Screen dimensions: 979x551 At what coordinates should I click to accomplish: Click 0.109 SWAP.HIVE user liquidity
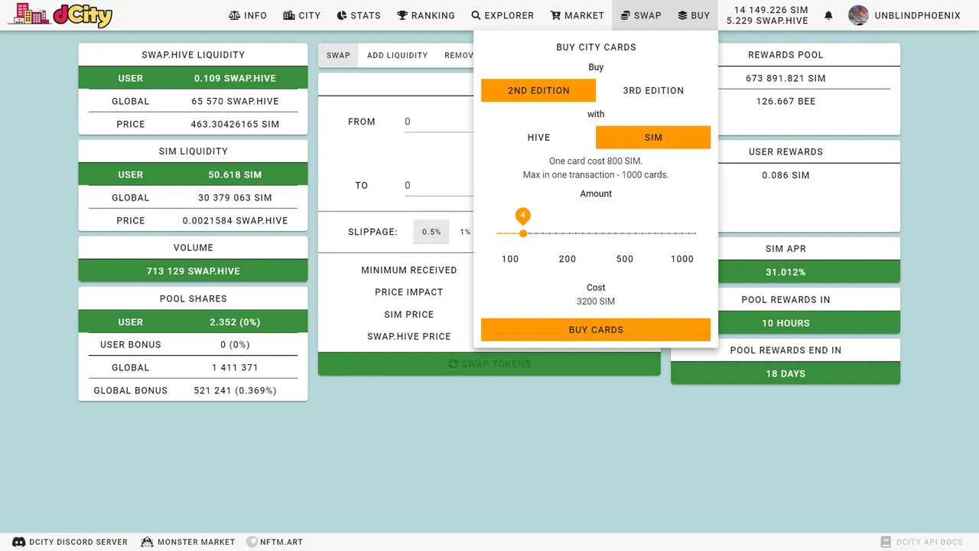coord(235,78)
